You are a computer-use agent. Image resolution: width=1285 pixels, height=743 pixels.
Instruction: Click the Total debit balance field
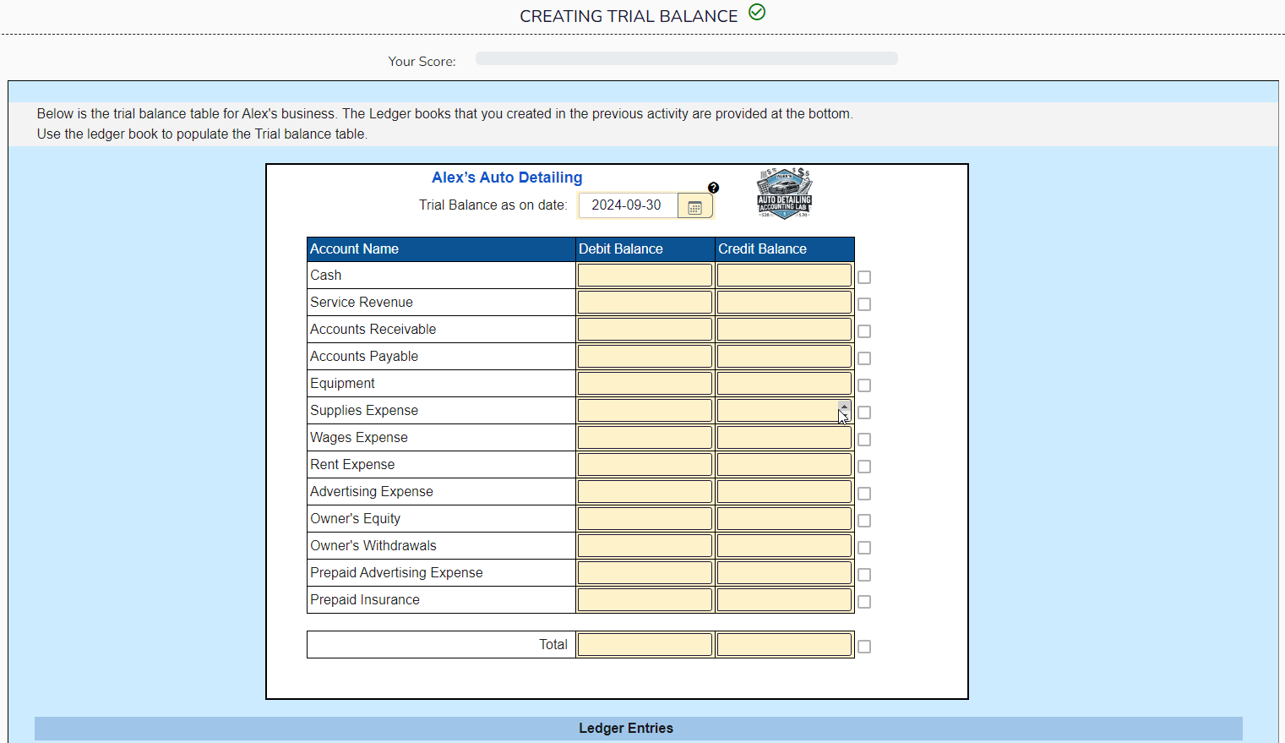pyautogui.click(x=644, y=643)
